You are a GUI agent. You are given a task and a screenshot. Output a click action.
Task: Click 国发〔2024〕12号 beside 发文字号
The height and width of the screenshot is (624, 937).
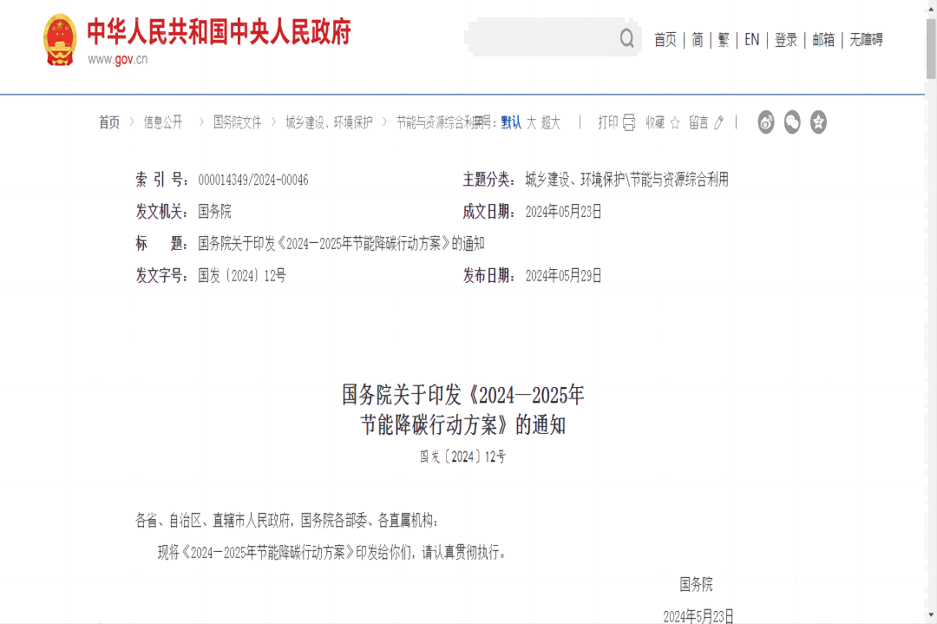pyautogui.click(x=242, y=275)
